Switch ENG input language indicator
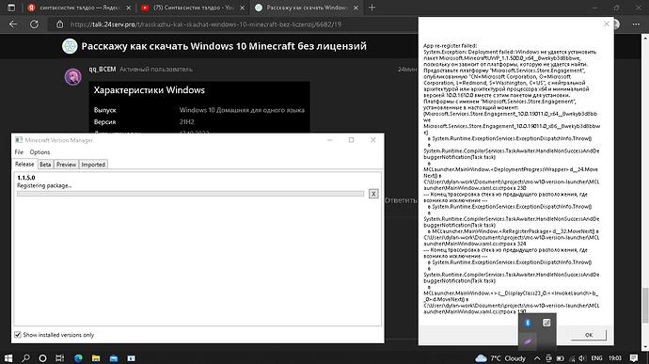649x364 pixels. [x=597, y=358]
